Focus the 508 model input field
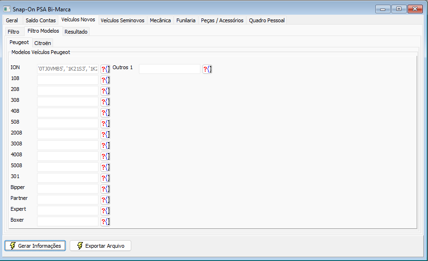This screenshot has height=261, width=428. point(68,124)
